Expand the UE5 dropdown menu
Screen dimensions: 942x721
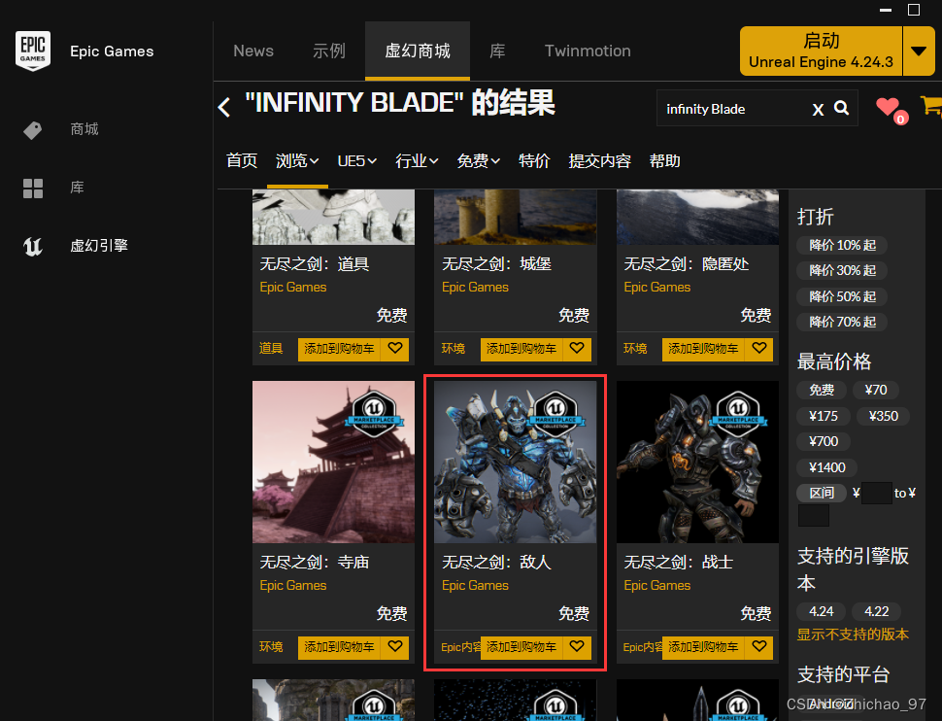[x=356, y=161]
